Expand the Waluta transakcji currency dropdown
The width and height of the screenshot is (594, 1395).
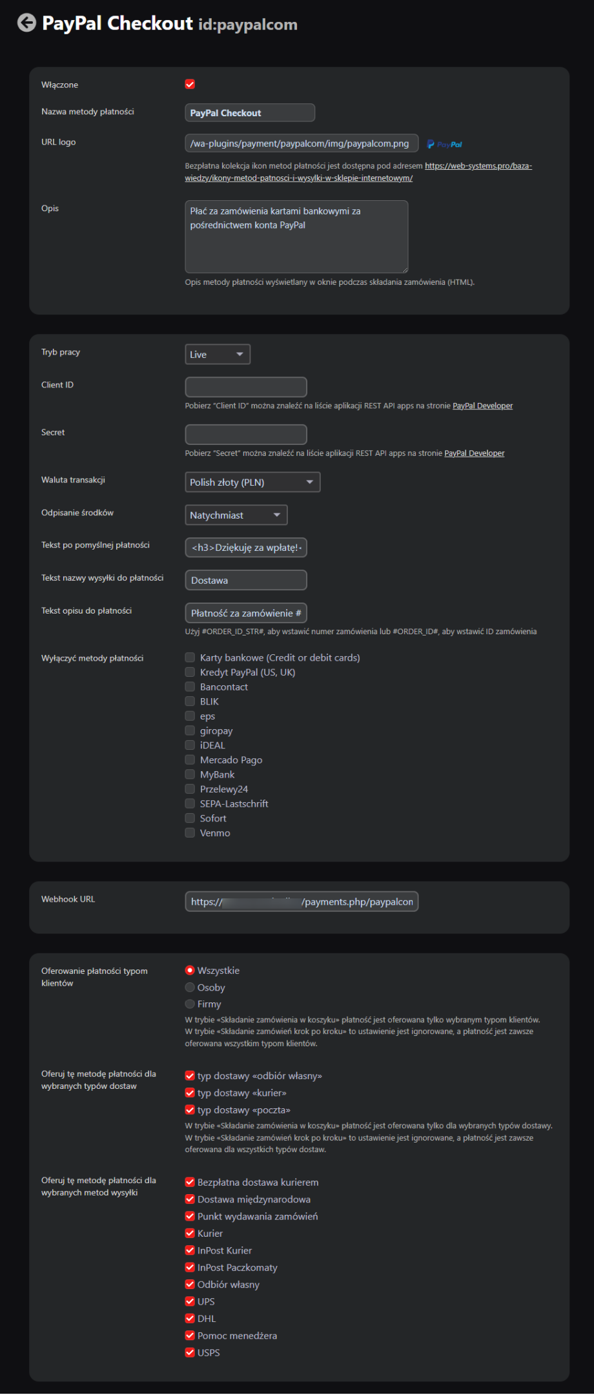pyautogui.click(x=252, y=482)
